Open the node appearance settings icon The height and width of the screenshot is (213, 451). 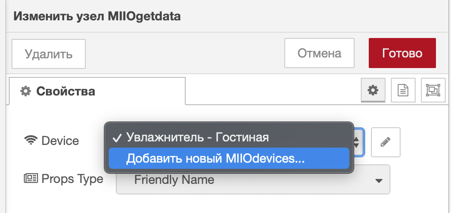[x=433, y=90]
